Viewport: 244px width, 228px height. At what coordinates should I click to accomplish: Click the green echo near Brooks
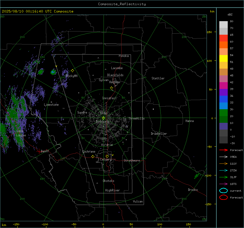(x=197, y=176)
